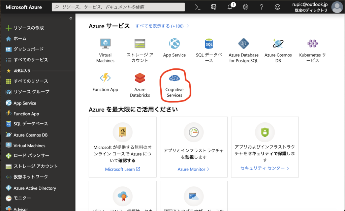Open ストレージ アカウント service tile
Screen dimensions: 345x211
[x=140, y=51]
